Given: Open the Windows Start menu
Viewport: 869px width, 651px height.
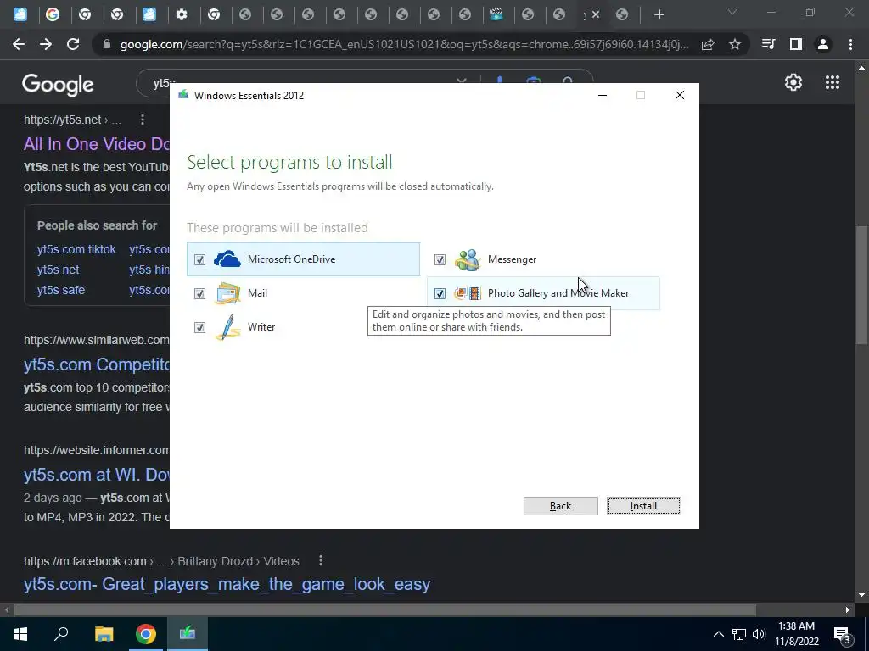Looking at the screenshot, I should [x=20, y=633].
